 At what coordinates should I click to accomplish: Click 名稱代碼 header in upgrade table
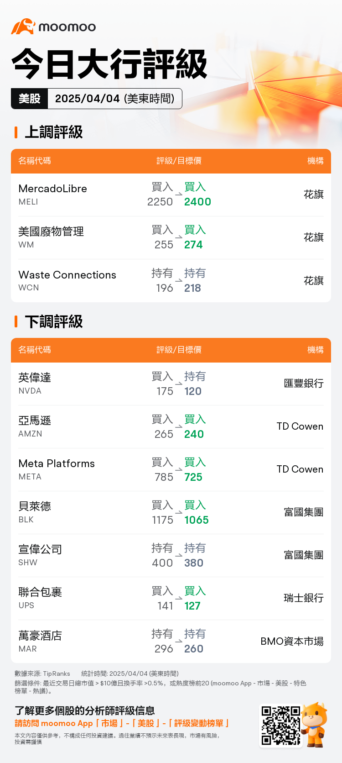35,161
